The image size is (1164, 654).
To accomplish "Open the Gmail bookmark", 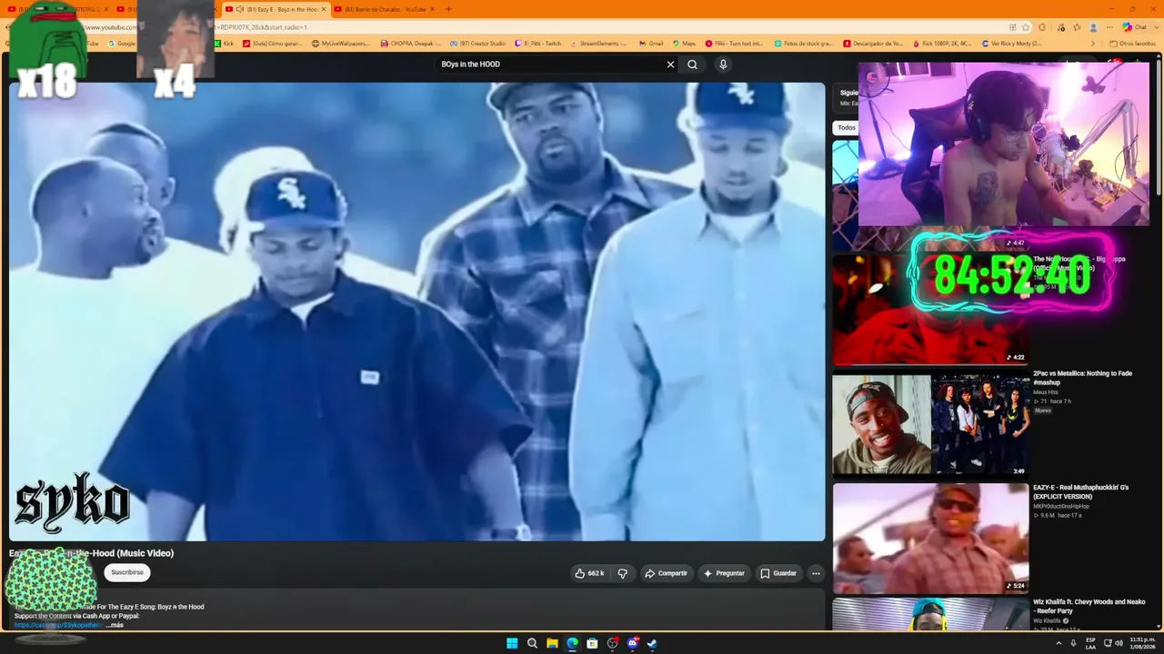I will [651, 43].
